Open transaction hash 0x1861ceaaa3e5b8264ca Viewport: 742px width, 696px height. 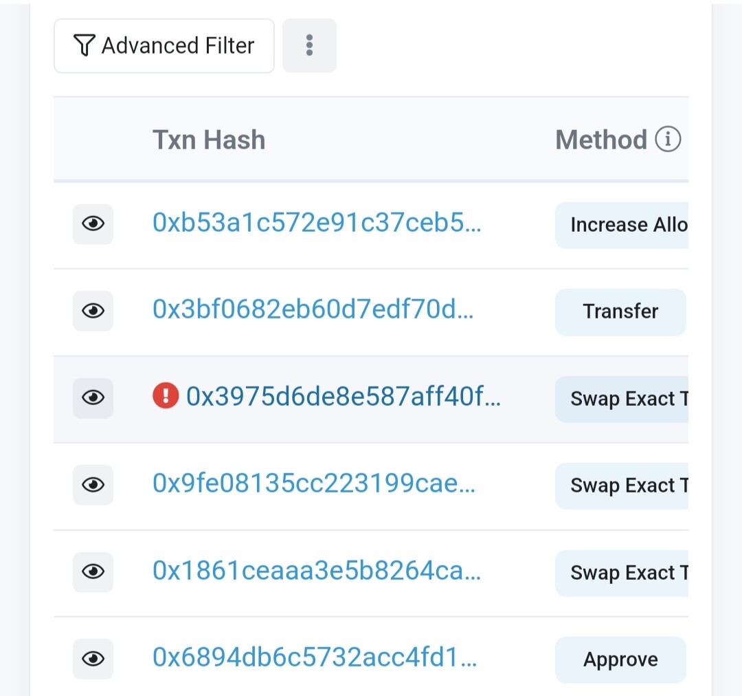[x=317, y=570]
